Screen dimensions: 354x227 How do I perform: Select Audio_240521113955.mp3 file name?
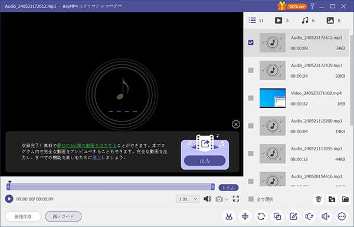[x=316, y=149]
